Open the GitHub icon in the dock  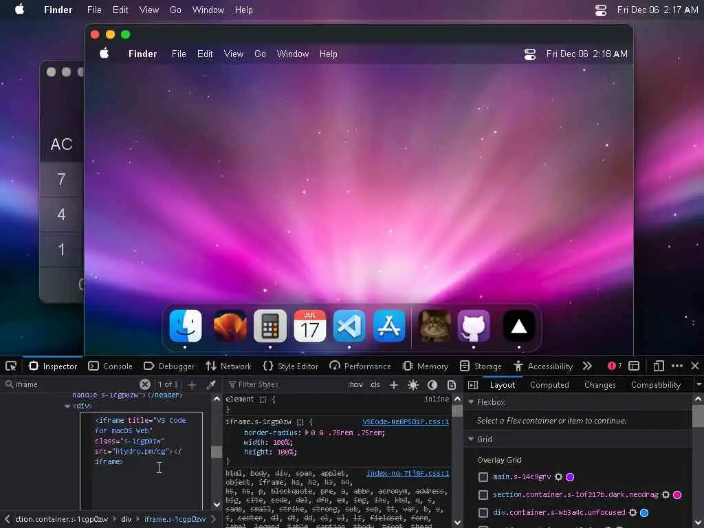(474, 326)
